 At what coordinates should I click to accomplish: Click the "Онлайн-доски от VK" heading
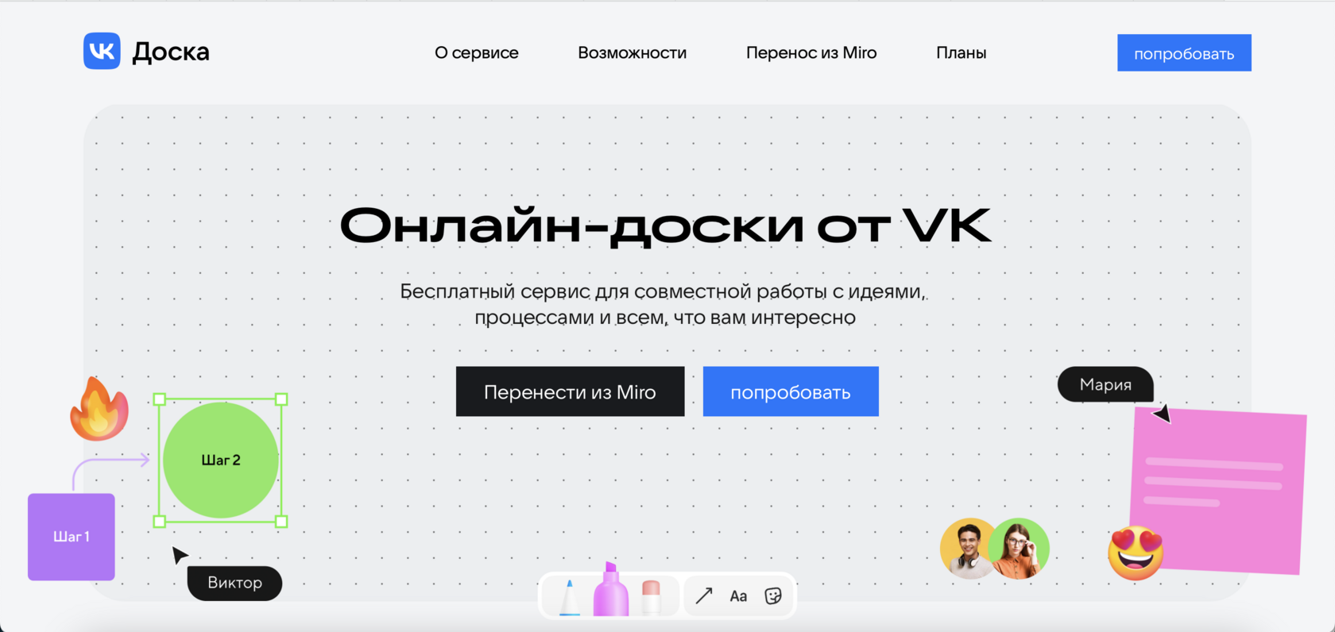pos(665,225)
